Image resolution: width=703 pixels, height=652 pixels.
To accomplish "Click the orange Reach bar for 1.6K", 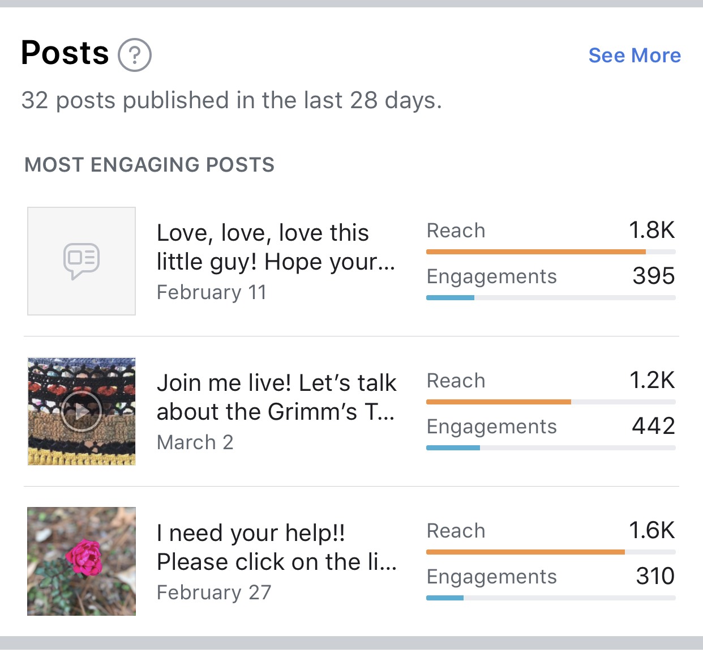I will click(x=525, y=552).
